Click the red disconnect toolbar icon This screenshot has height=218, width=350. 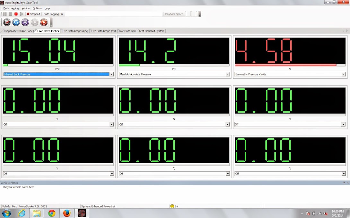pos(44,22)
